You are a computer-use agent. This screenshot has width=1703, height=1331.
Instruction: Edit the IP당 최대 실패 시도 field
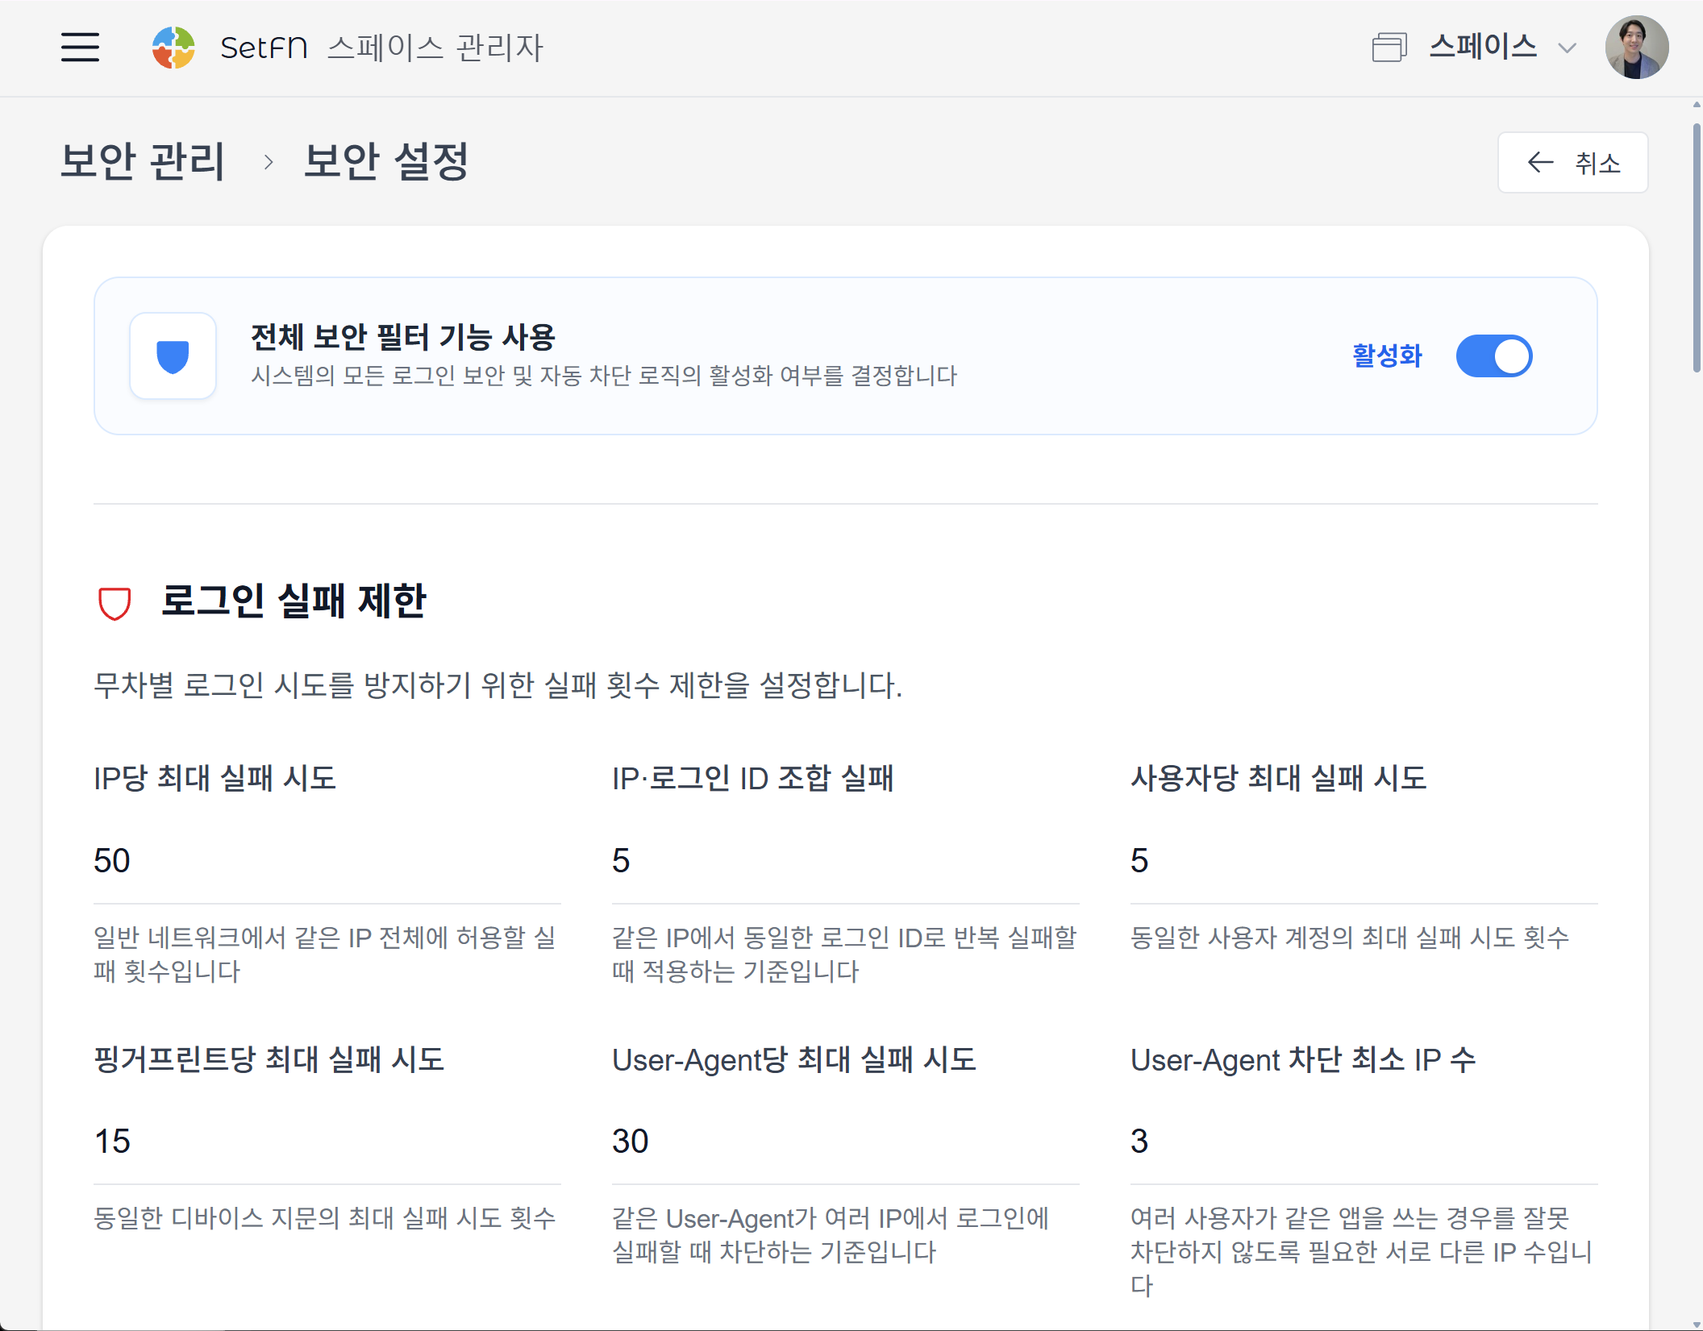point(327,861)
